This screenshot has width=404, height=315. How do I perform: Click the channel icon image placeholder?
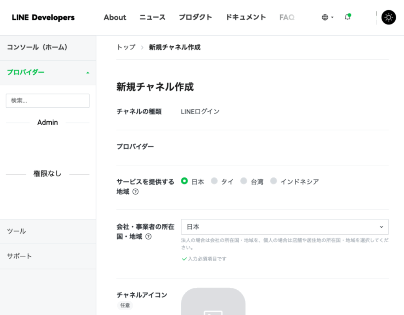(213, 302)
